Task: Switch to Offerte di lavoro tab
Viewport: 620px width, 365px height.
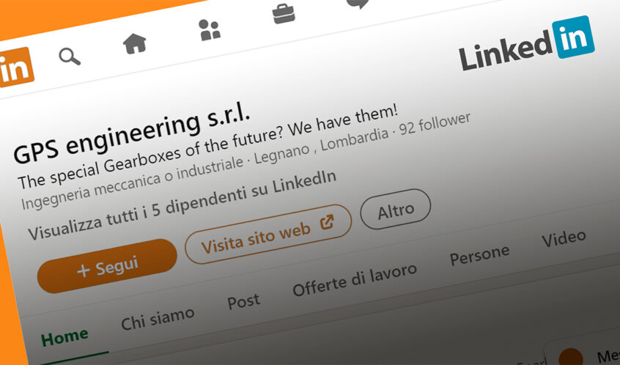Action: click(x=355, y=279)
